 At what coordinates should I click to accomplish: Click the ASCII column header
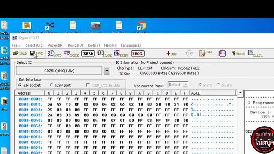tap(213, 93)
